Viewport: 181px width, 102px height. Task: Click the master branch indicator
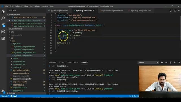coord(5,96)
